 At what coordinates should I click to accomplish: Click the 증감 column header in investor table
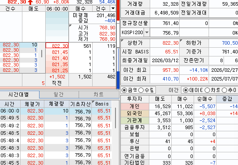click(x=227, y=99)
